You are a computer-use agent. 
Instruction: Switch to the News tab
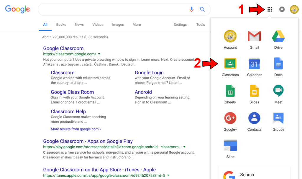79,25
